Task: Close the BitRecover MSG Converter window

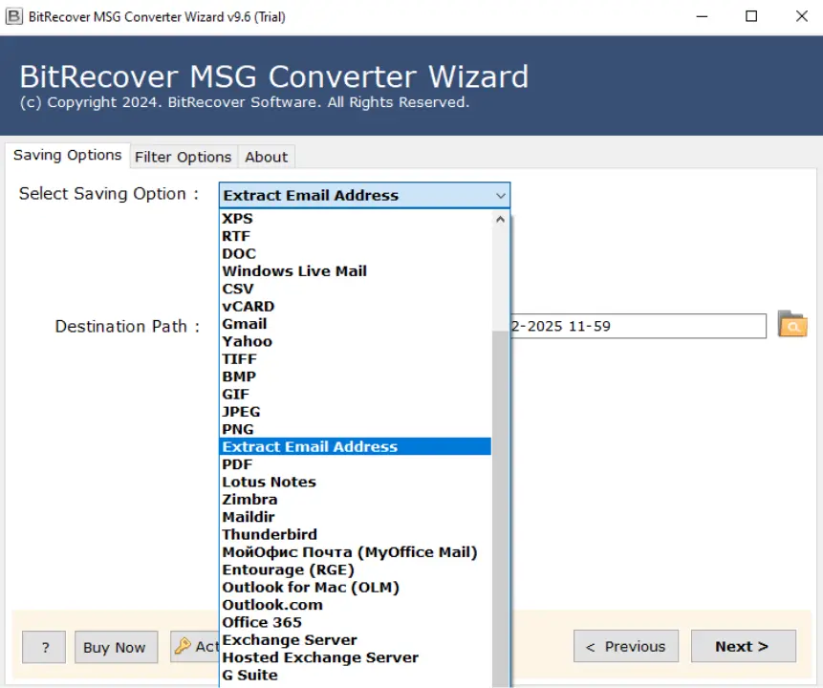Action: [801, 16]
